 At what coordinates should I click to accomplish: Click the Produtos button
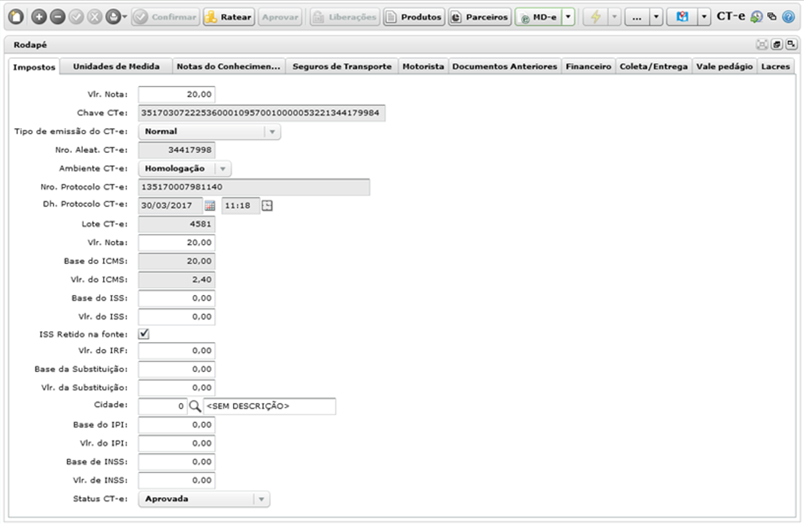(x=414, y=17)
